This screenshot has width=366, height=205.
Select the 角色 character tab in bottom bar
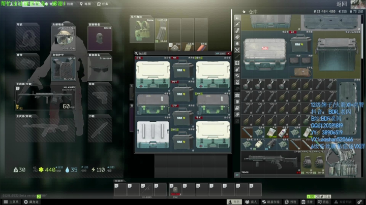pyautogui.click(x=234, y=202)
